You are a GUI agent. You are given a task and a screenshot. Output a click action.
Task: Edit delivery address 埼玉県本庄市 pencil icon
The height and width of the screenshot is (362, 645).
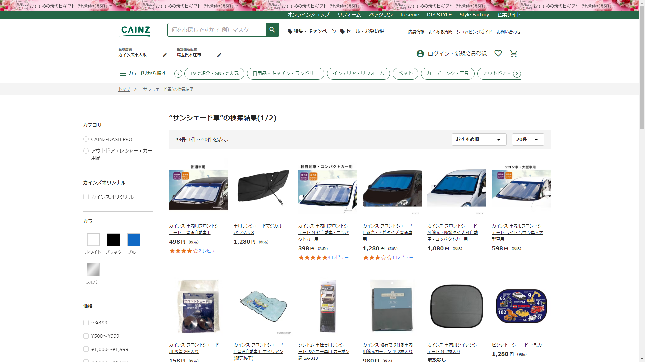pyautogui.click(x=219, y=55)
